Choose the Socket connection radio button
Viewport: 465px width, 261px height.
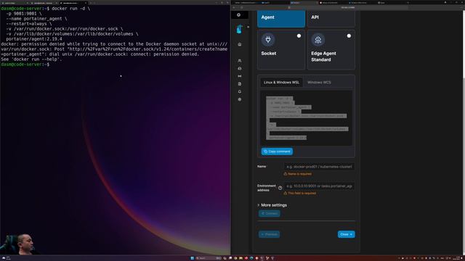(299, 36)
